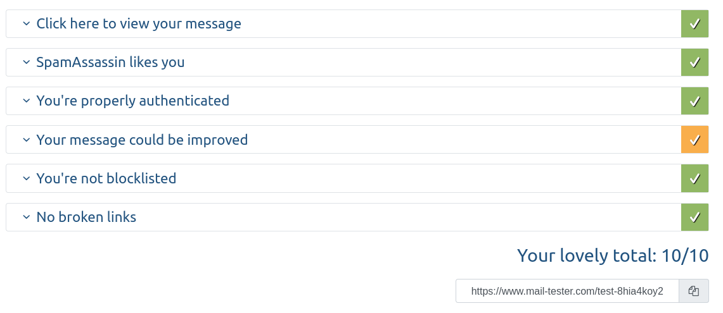Click the test result URL input field
This screenshot has width=723, height=313.
(567, 291)
